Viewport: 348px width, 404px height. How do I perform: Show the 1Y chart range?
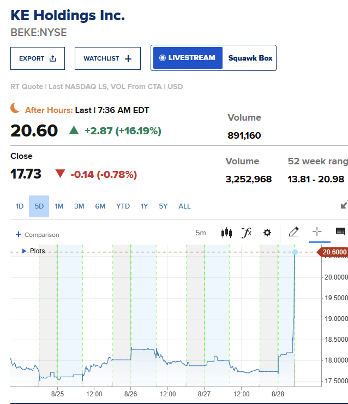144,206
